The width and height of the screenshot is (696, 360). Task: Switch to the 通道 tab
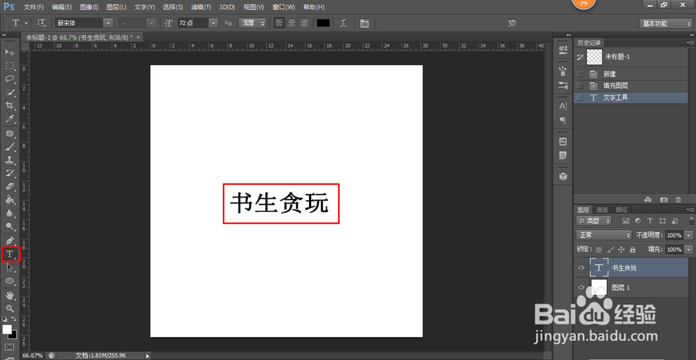point(602,210)
